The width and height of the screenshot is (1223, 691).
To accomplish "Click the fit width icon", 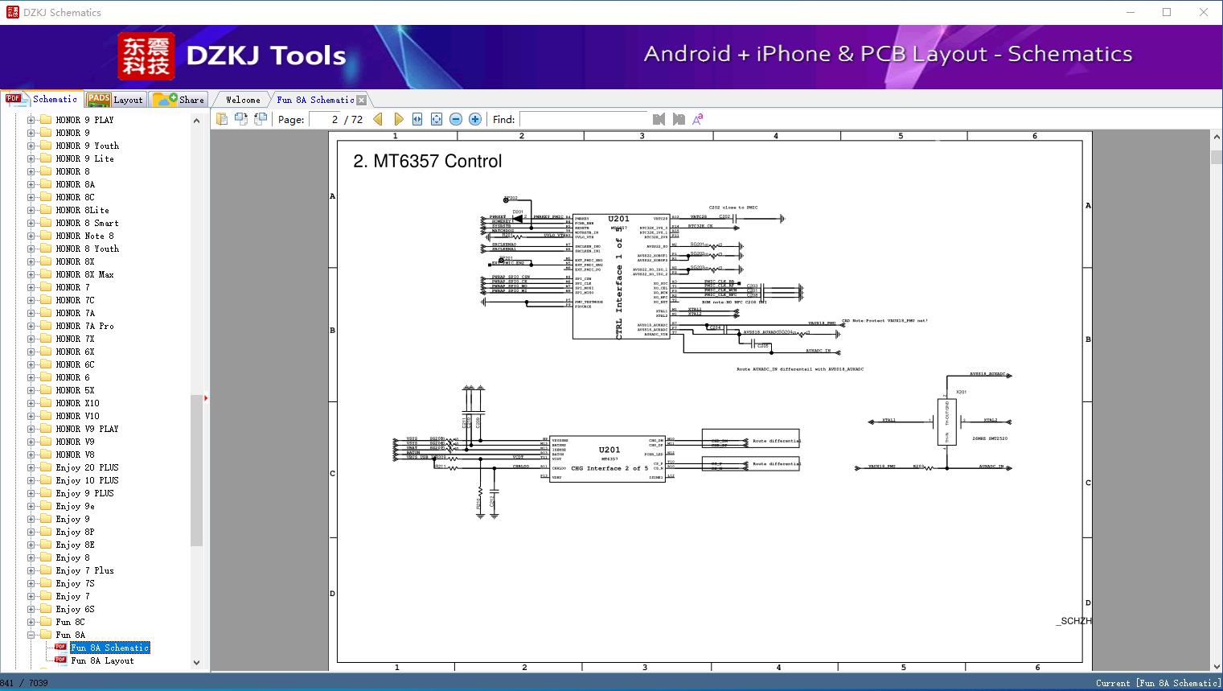I will coord(417,119).
